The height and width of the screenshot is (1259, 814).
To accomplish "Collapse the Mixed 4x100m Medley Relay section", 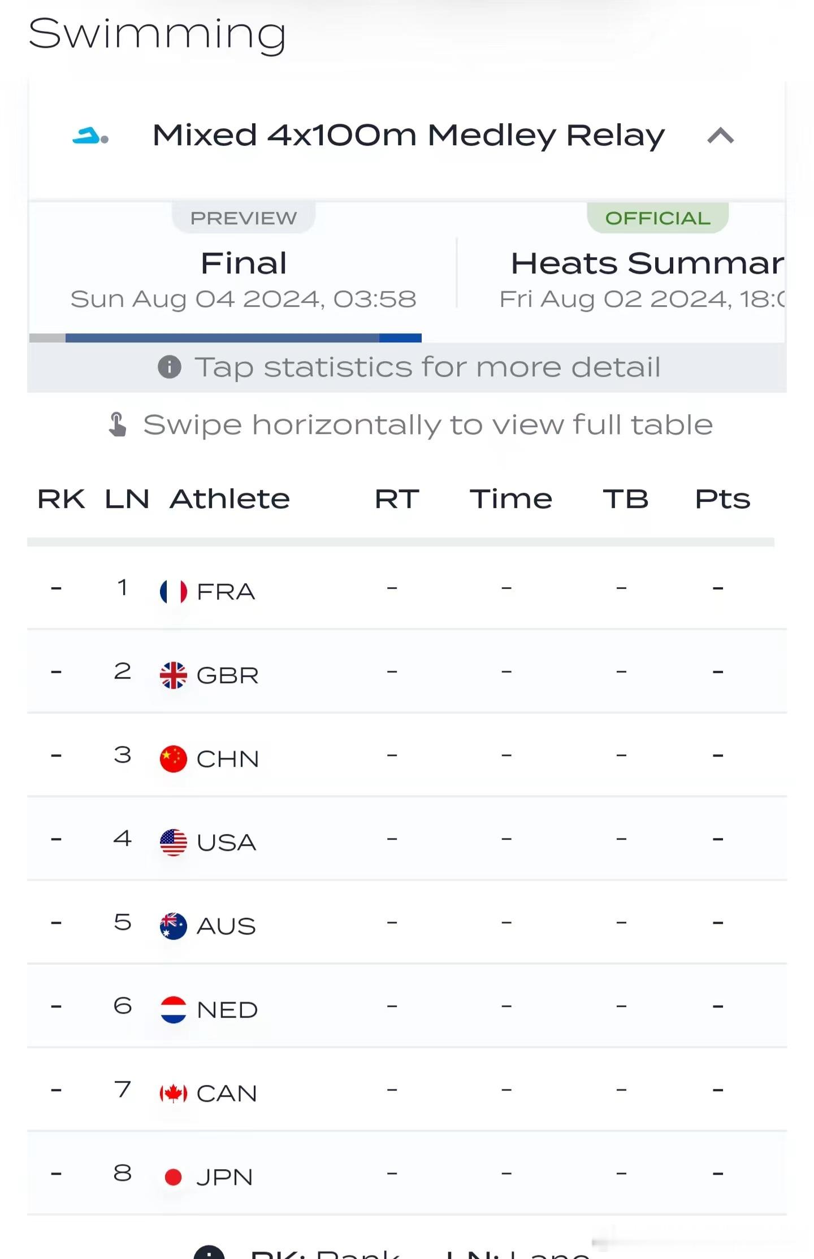I will point(720,136).
